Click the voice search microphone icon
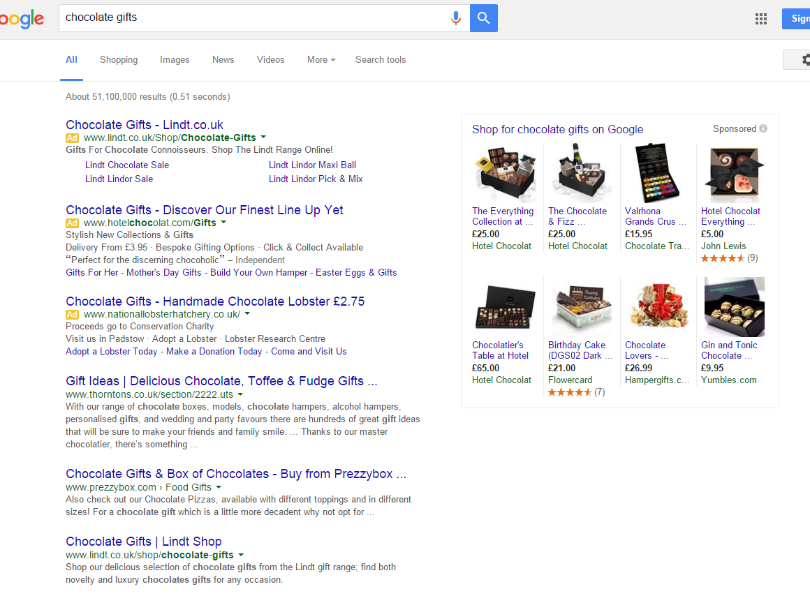Image resolution: width=810 pixels, height=596 pixels. point(455,18)
